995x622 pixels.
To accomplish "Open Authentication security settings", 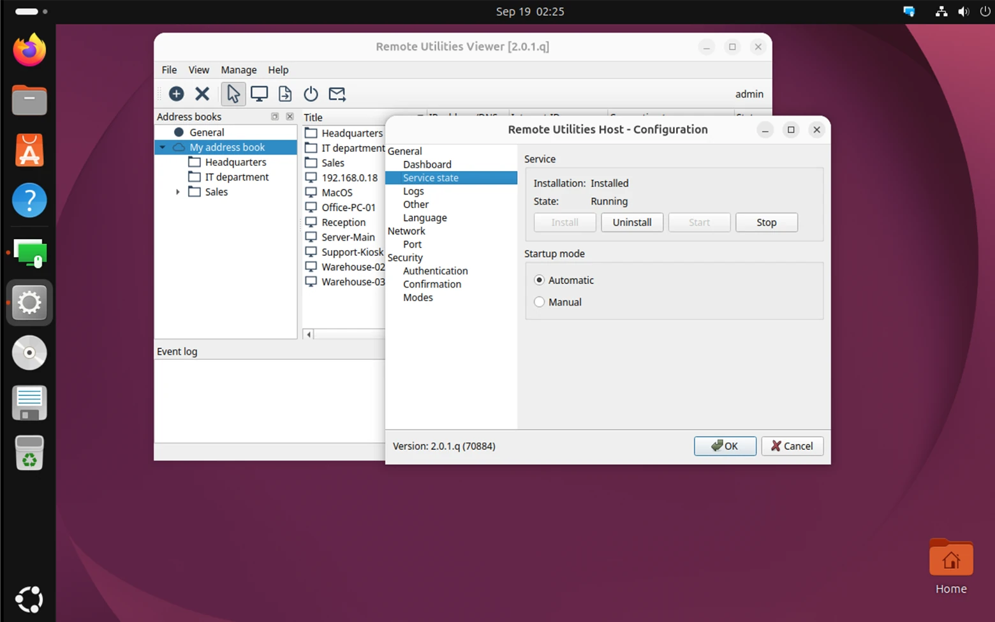I will pyautogui.click(x=435, y=270).
